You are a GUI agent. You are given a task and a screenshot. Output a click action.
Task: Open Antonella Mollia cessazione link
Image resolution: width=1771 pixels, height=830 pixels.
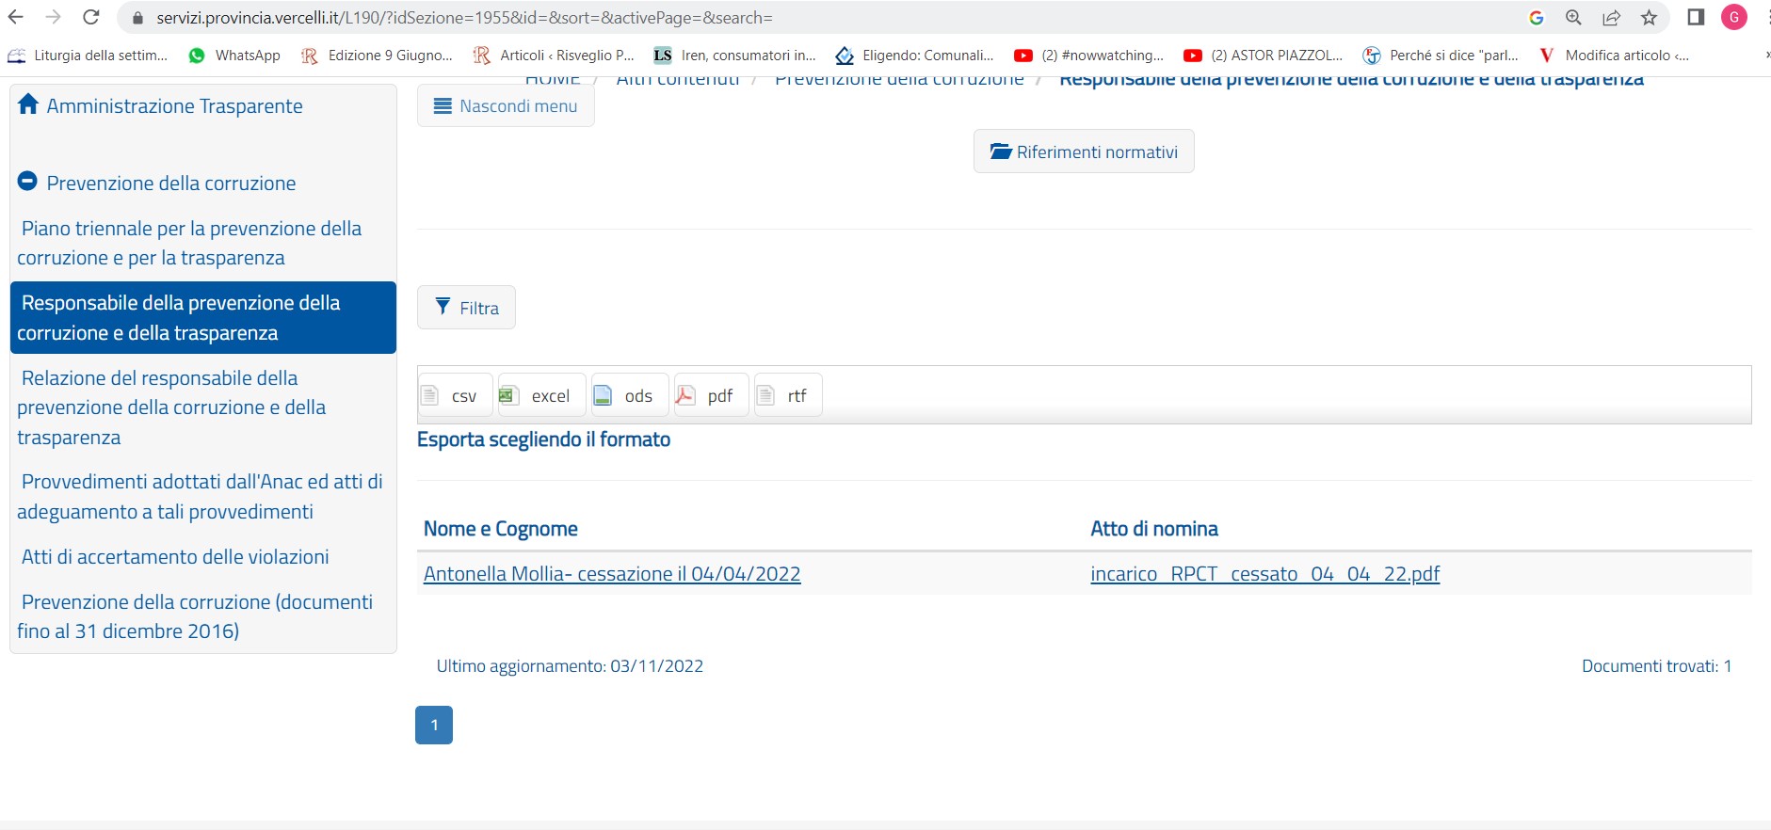pyautogui.click(x=612, y=574)
